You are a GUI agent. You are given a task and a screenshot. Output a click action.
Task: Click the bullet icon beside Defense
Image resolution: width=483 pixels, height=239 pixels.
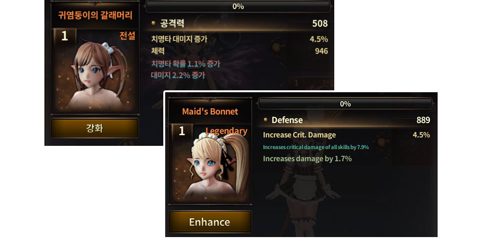pos(266,120)
